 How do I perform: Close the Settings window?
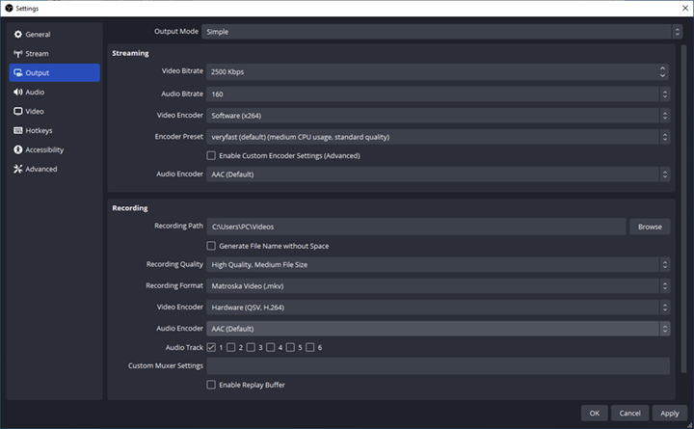(x=685, y=8)
